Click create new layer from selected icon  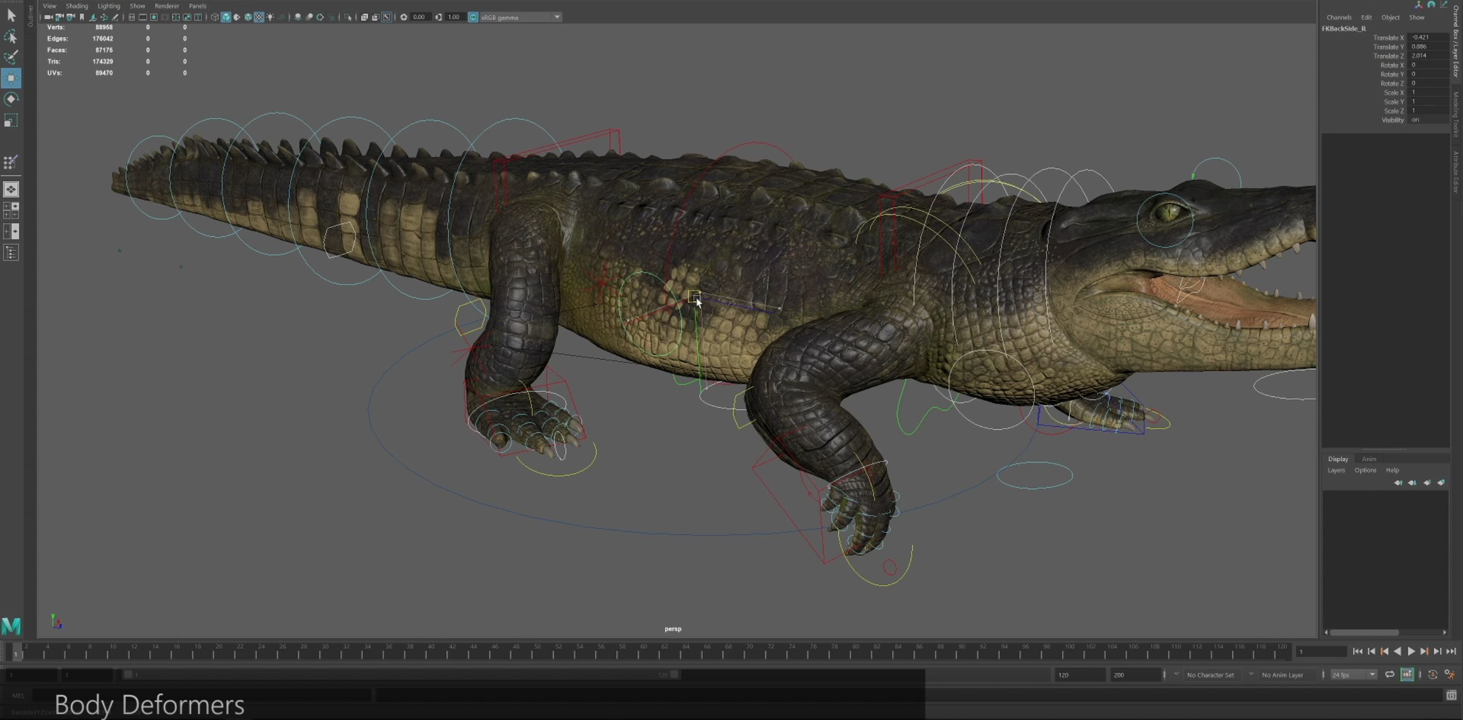[1441, 483]
